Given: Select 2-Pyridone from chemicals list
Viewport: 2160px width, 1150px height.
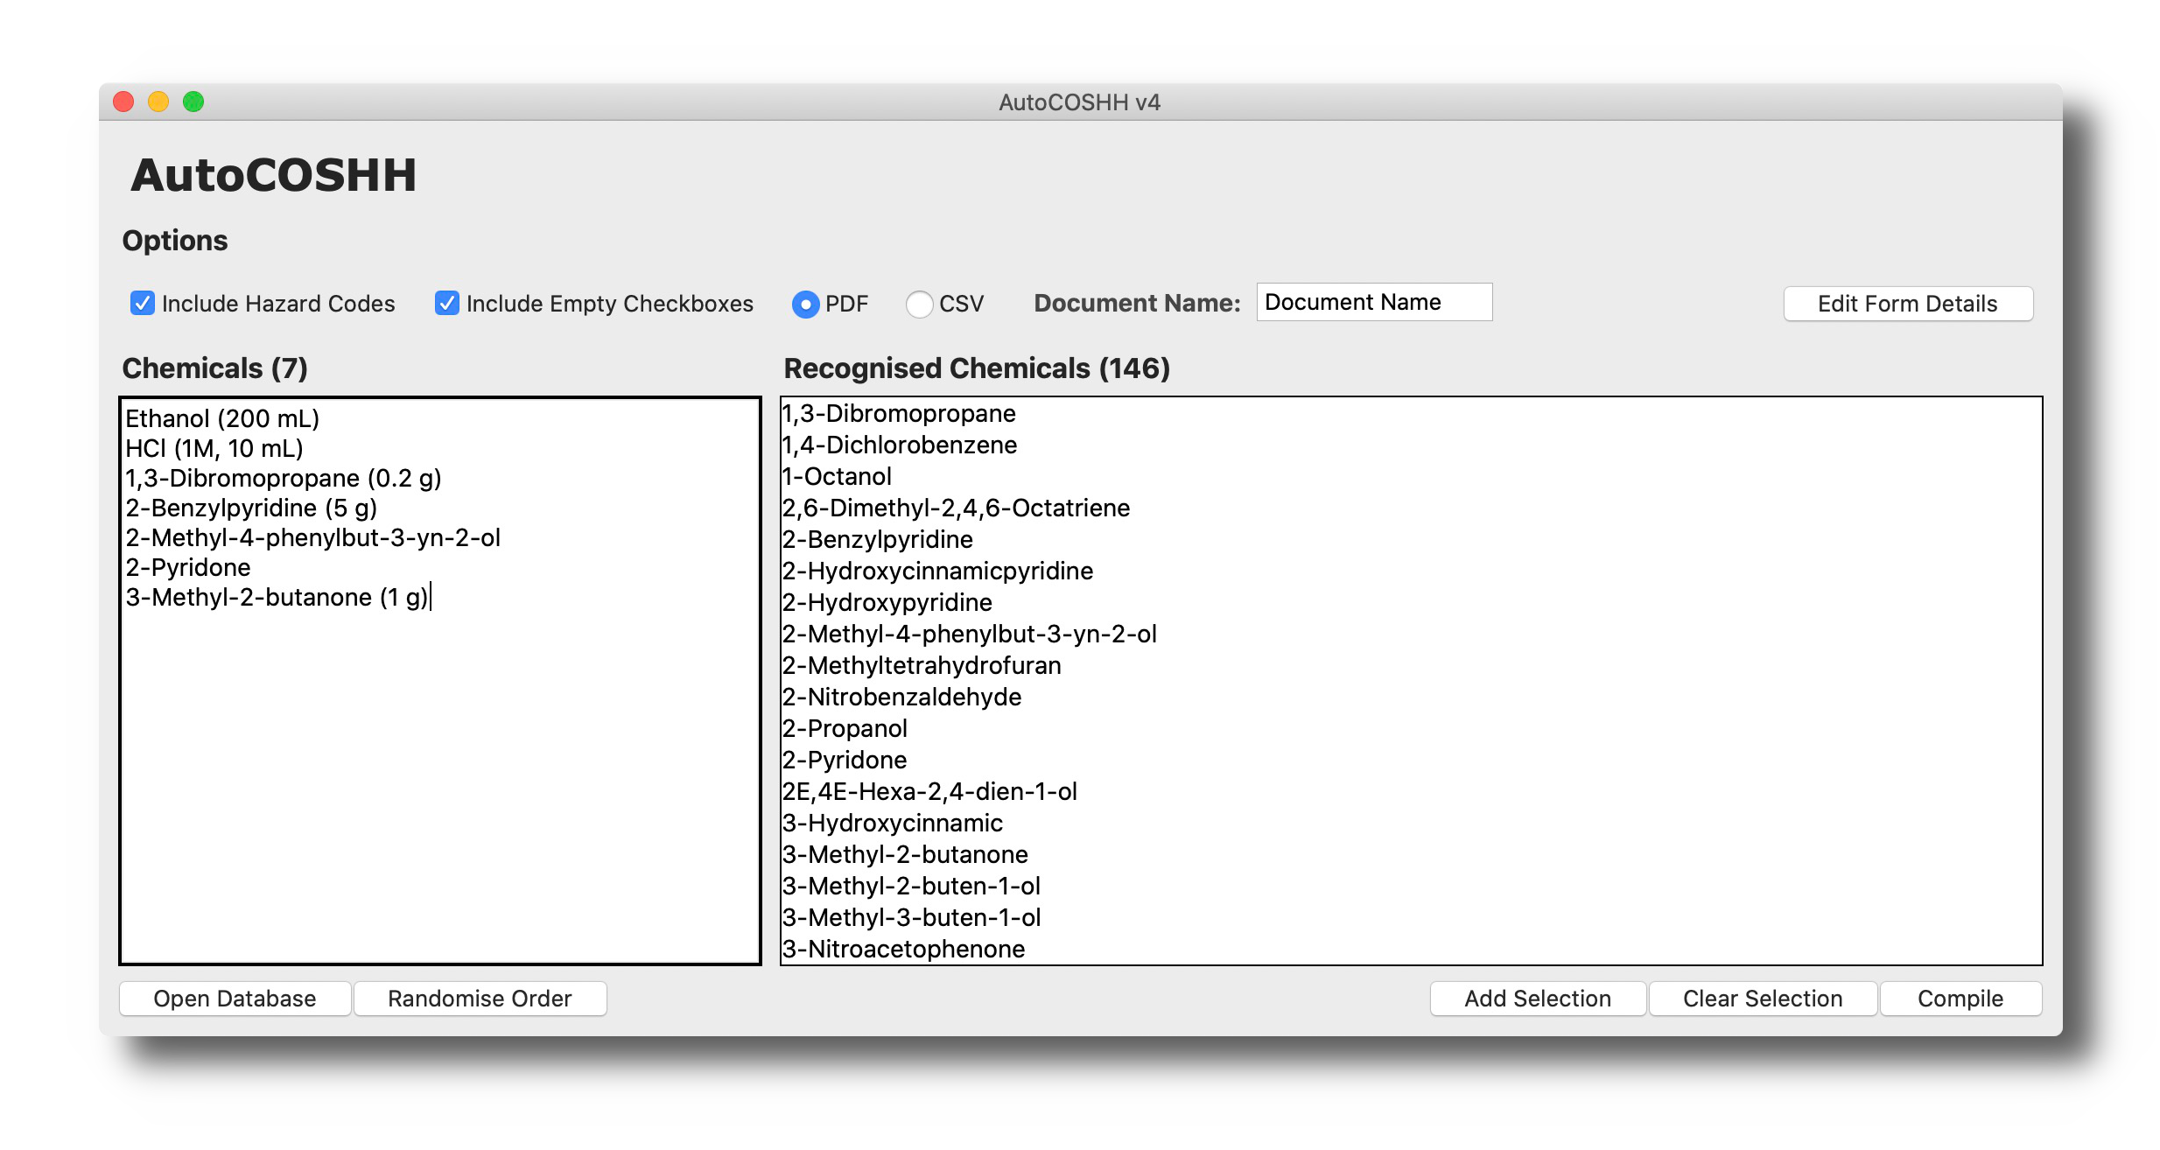Looking at the screenshot, I should [186, 569].
